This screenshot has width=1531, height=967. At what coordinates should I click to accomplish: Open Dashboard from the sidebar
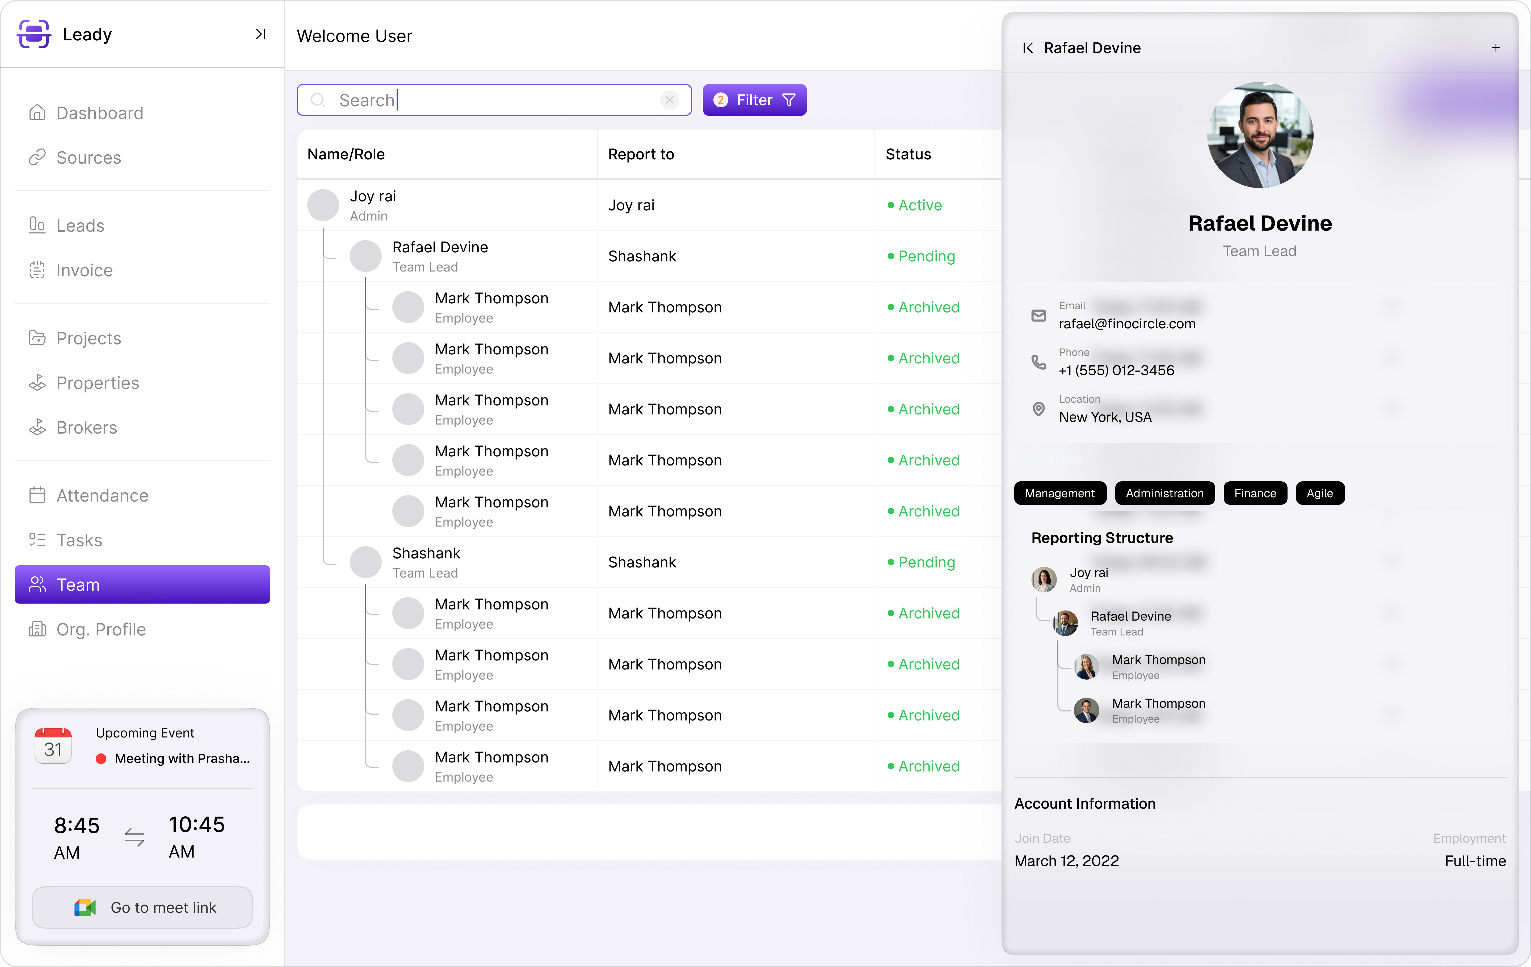[x=142, y=113]
